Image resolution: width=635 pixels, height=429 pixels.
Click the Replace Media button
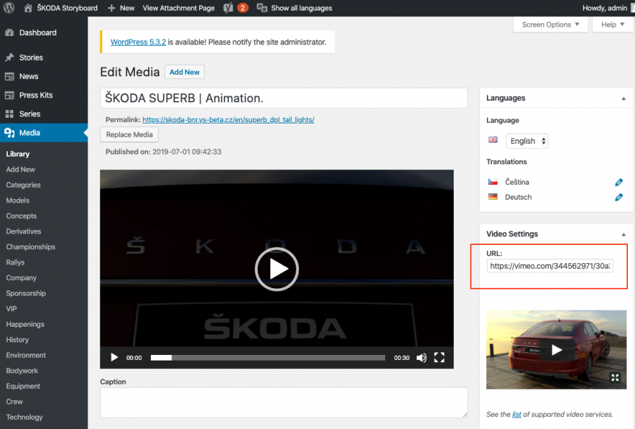(x=129, y=135)
